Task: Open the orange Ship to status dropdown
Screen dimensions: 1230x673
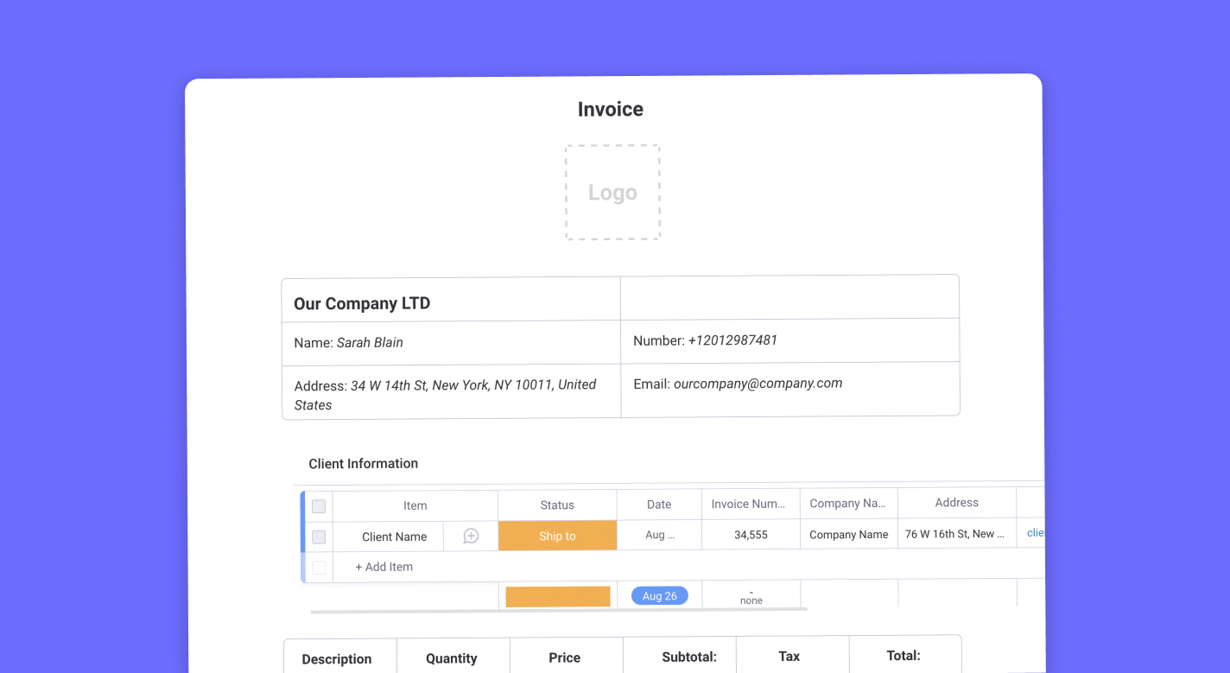Action: (557, 536)
